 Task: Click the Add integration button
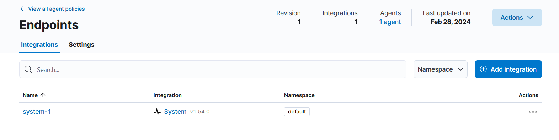coord(508,69)
